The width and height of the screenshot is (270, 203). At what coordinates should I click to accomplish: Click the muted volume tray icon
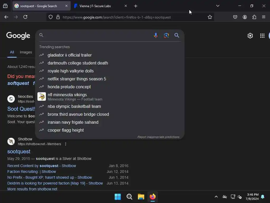point(240,197)
